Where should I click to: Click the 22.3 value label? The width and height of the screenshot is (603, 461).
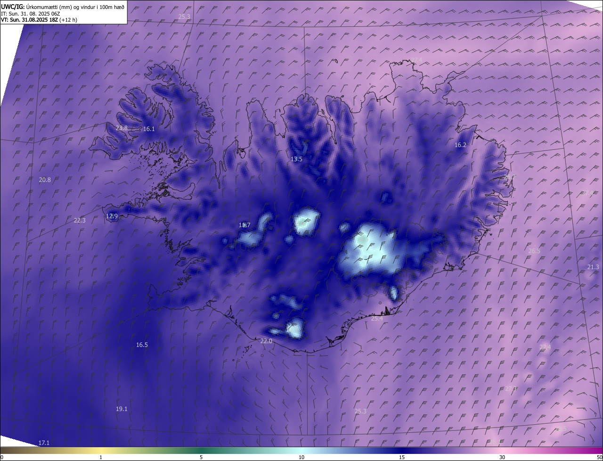coord(80,220)
